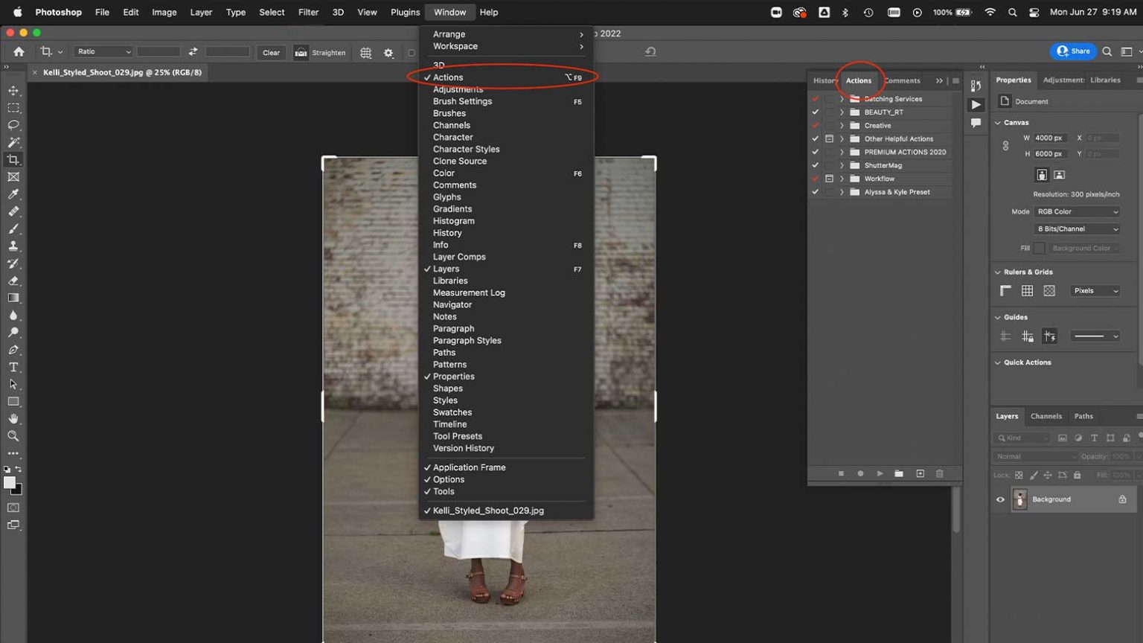Open the RGB Color mode dropdown
The image size is (1143, 643).
[x=1077, y=211]
